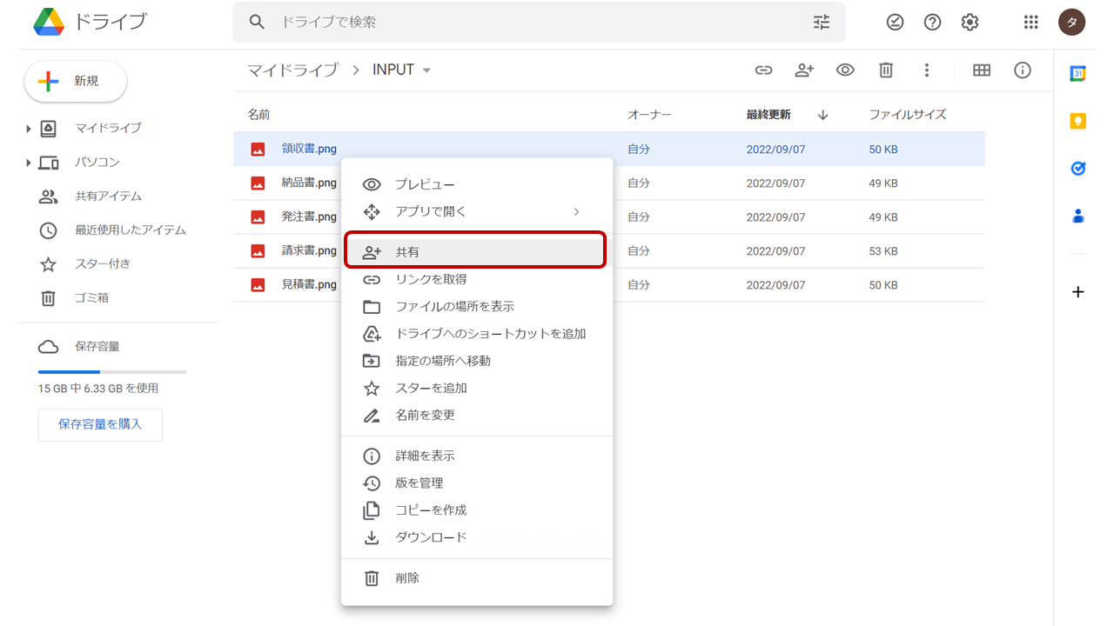The height and width of the screenshot is (626, 1114).
Task: Open Google Tasks side panel
Action: (x=1077, y=169)
